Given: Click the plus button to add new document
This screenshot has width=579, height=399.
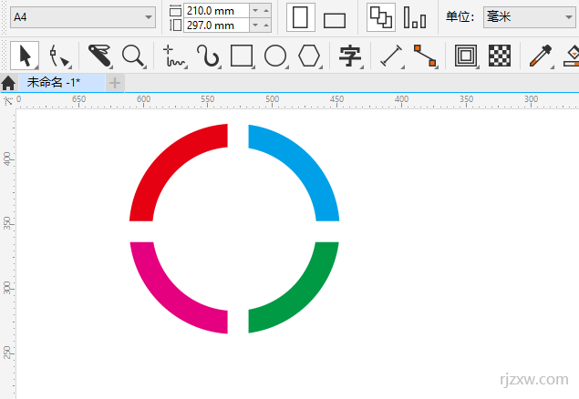Looking at the screenshot, I should (115, 83).
